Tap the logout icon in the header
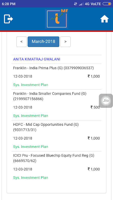Screen dimensions: 113x200 coord(9,19)
